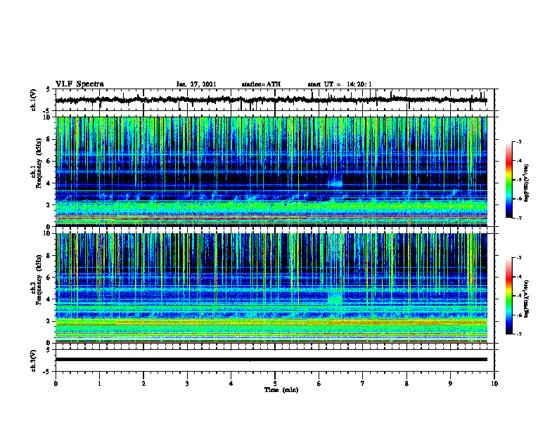
Task: Click the "6" kHz tick on ch.1 frequency axis
Action: click(x=49, y=161)
